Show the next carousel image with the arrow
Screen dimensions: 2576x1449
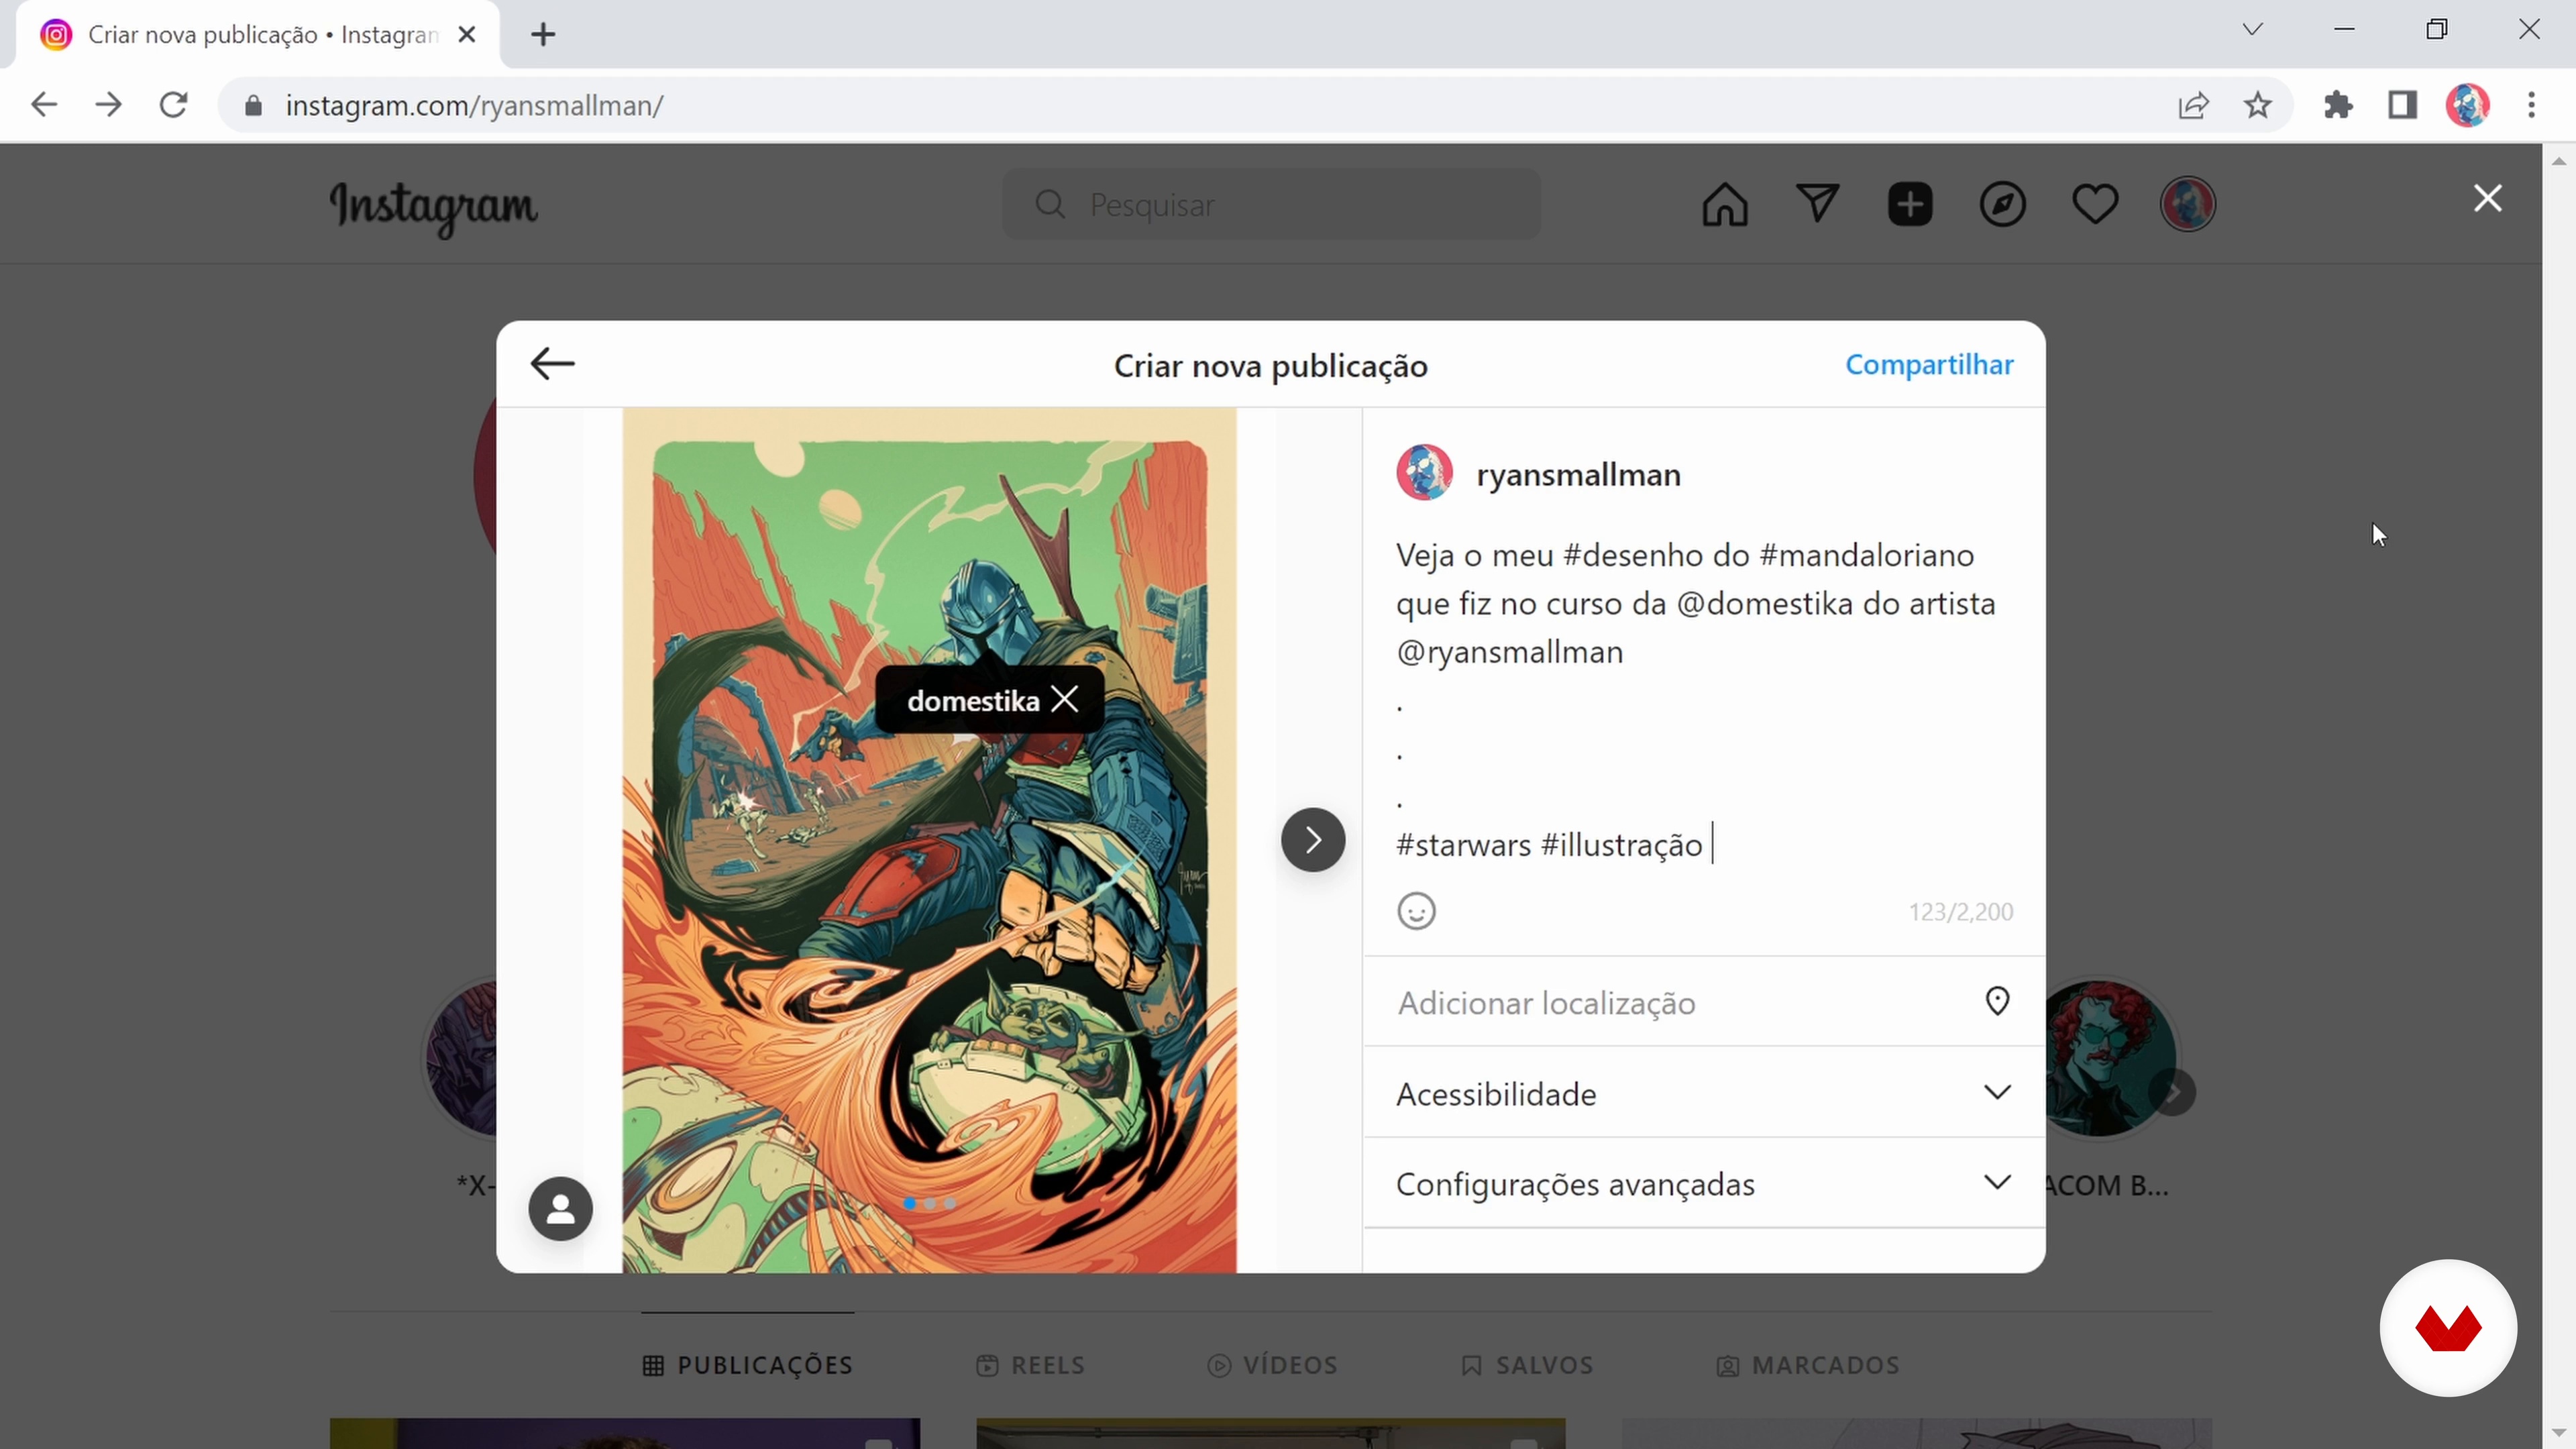pos(1313,840)
